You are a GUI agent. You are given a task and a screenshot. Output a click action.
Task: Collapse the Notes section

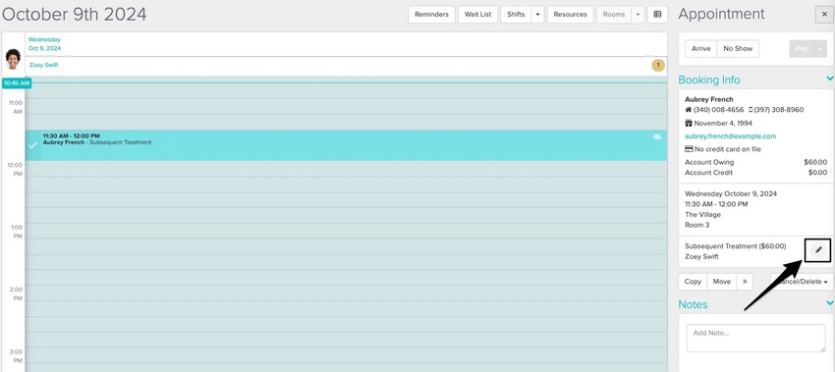coord(830,303)
